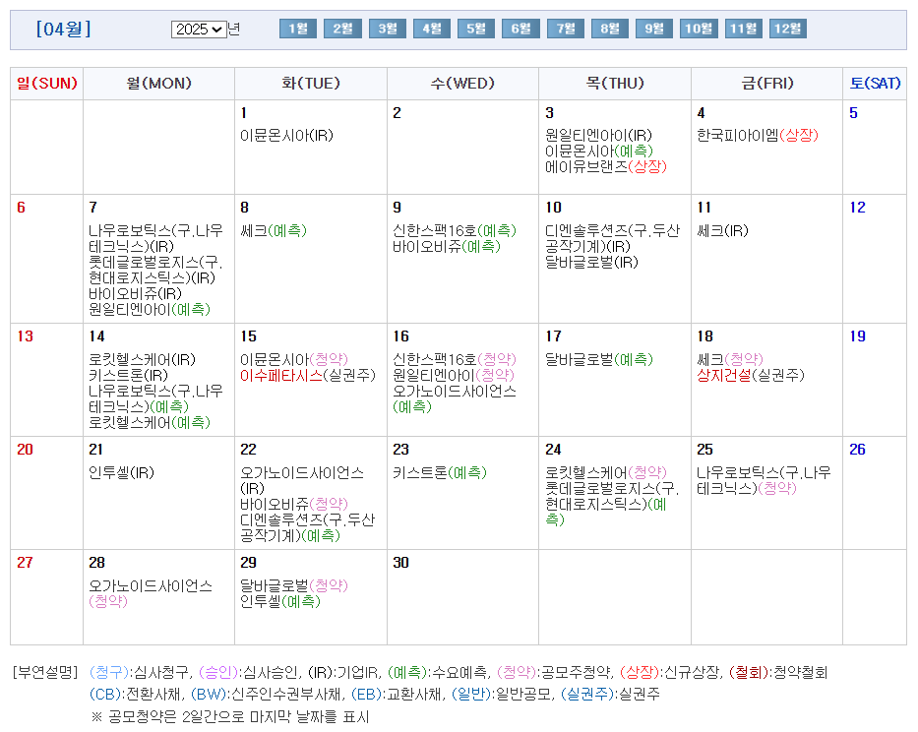Viewport: 918px width, 732px height.
Task: Click 로킷헬스케어(예측) on April 14
Action: [150, 423]
